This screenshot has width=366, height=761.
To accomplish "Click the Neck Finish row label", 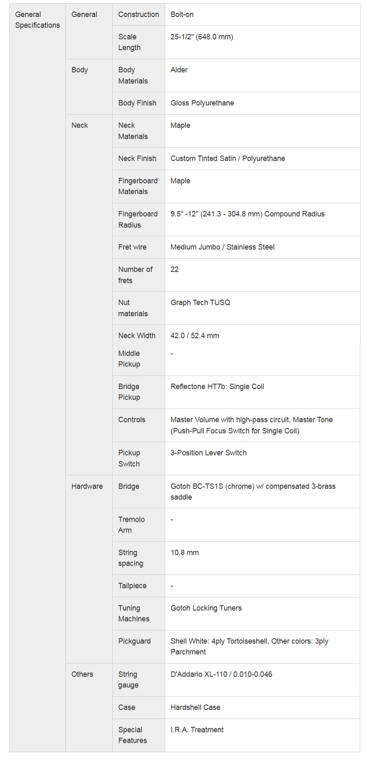I will [x=137, y=159].
